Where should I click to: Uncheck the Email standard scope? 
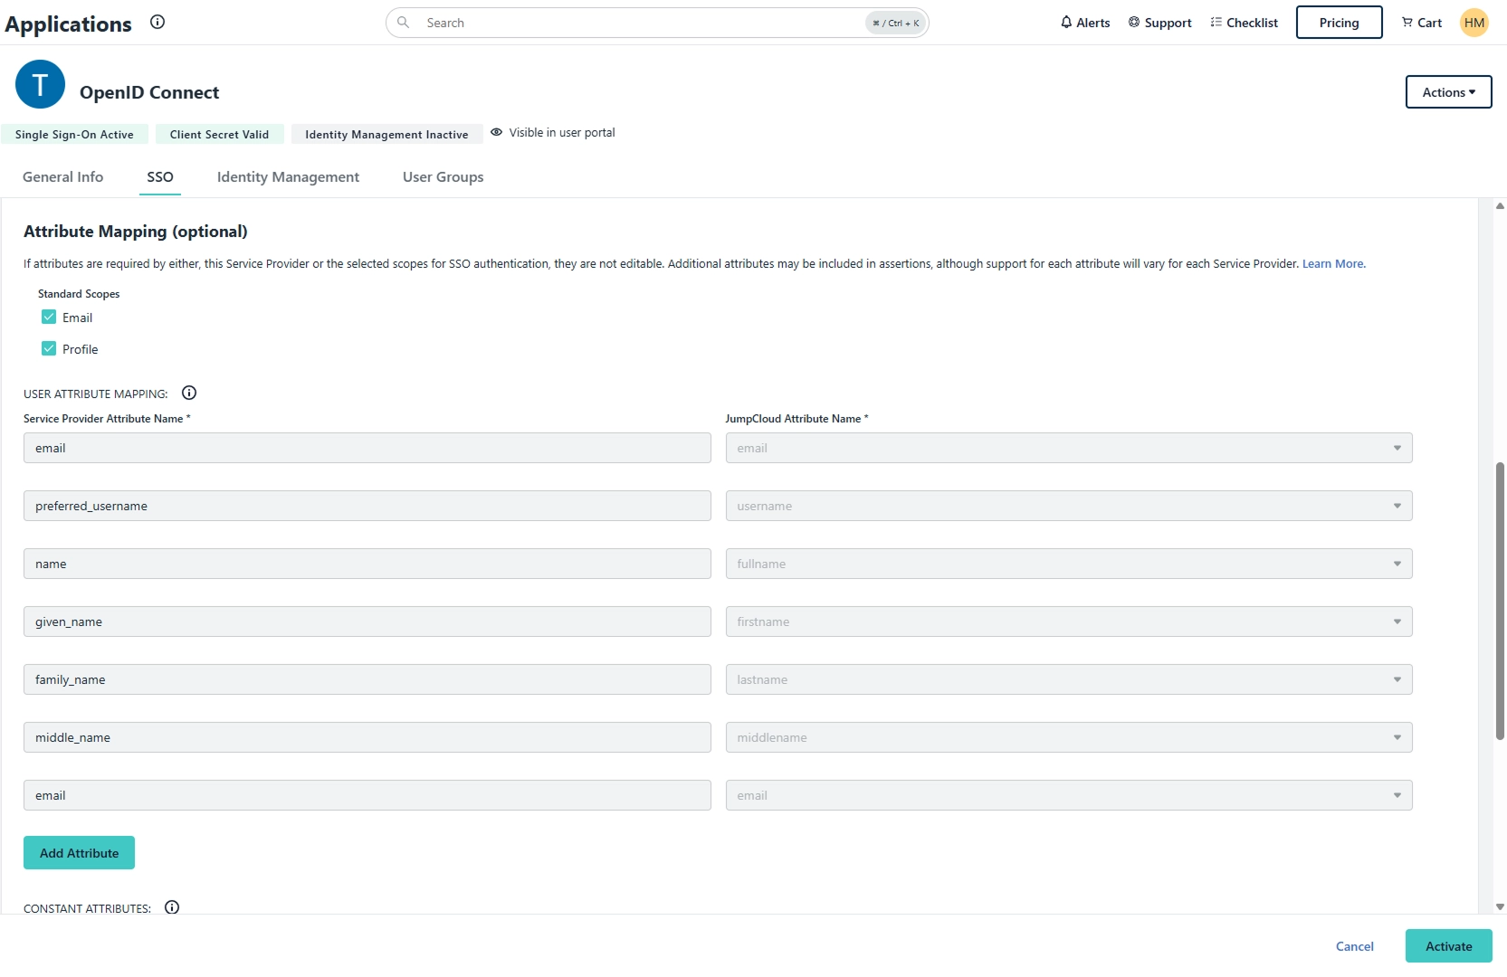(49, 318)
